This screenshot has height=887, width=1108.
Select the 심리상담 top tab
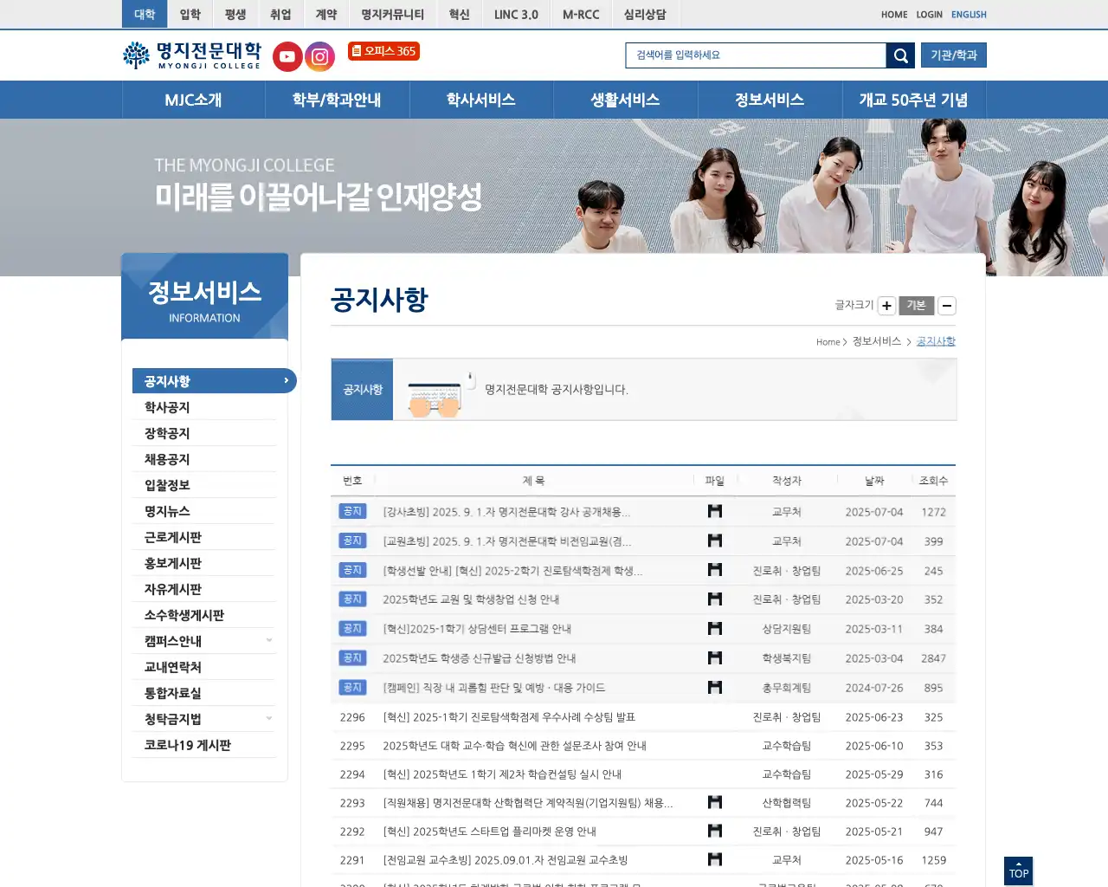coord(645,14)
